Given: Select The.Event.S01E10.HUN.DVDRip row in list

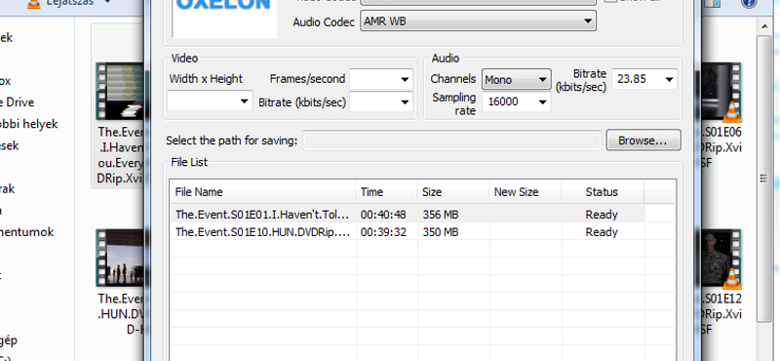Looking at the screenshot, I should (408, 232).
